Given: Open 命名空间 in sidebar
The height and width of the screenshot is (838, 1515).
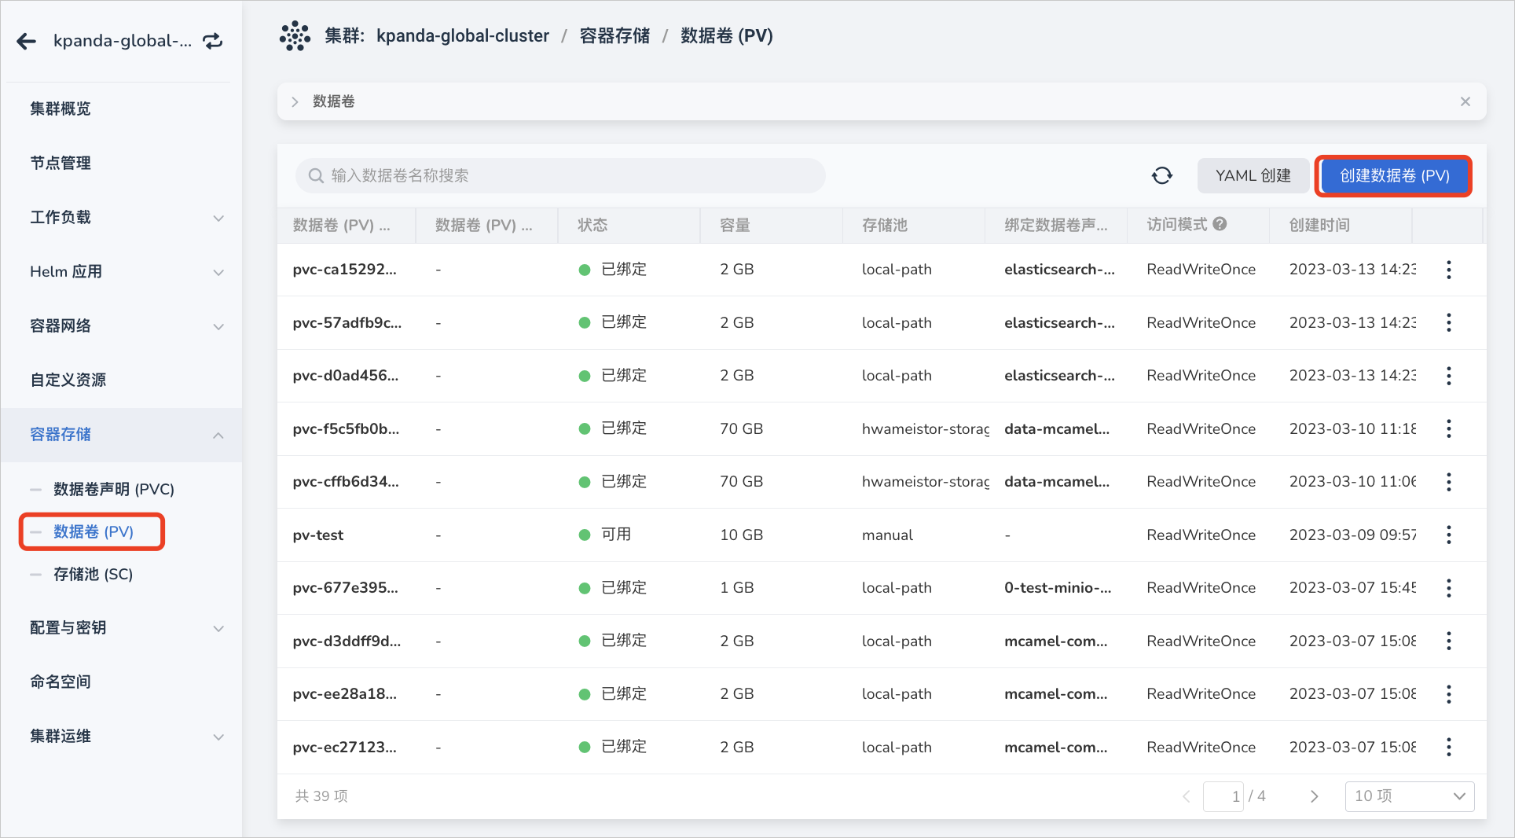Looking at the screenshot, I should pos(61,682).
